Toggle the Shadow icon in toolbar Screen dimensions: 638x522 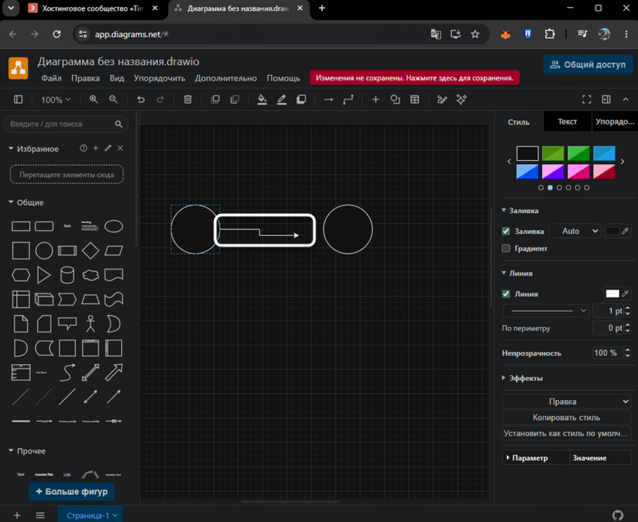(301, 100)
